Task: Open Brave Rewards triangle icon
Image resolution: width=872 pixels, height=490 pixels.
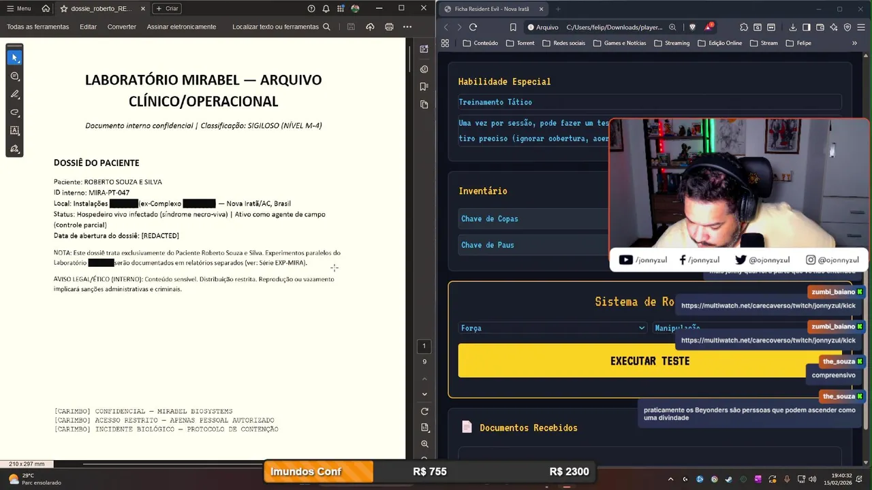Action: coord(709,27)
